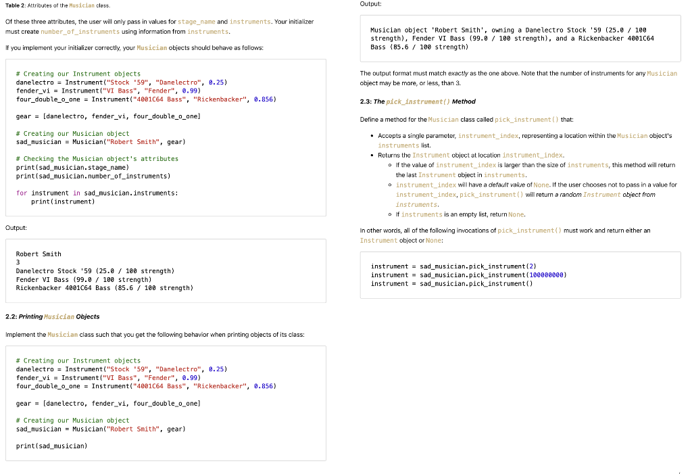Click the bullet 'Accepts a single parameter, instrument_index'

coord(524,141)
